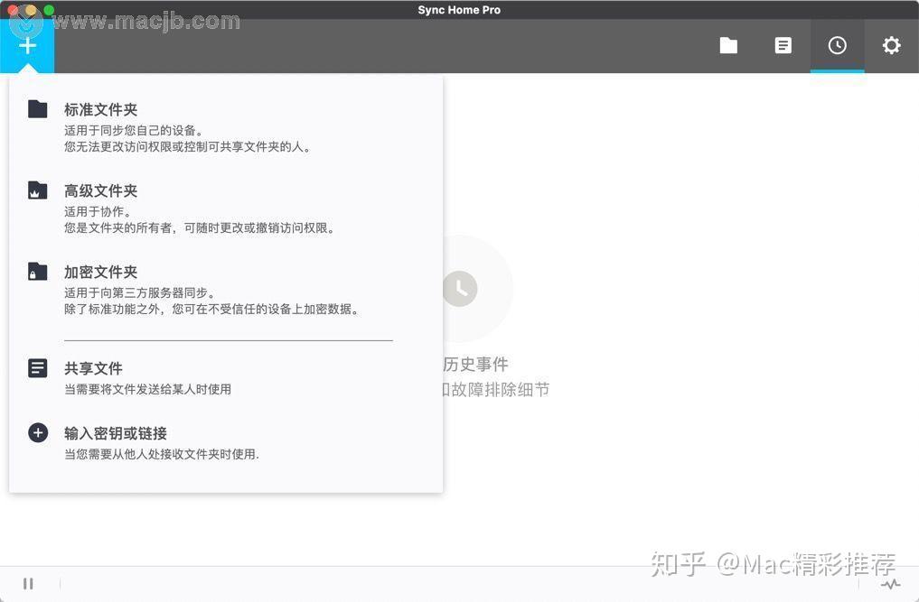This screenshot has height=602, width=919.
Task: Click the share file document icon
Action: click(37, 367)
